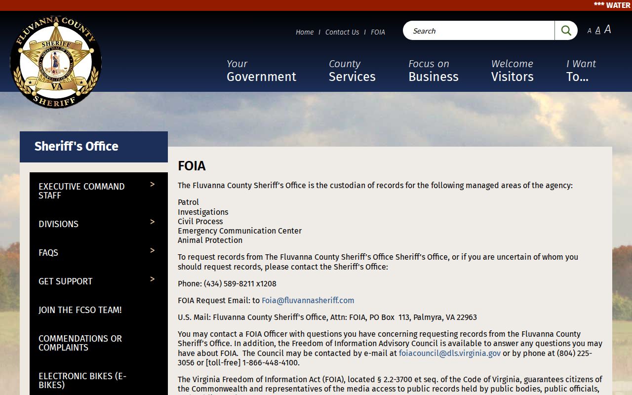Click the Patrol list entry
The image size is (632, 395).
188,202
